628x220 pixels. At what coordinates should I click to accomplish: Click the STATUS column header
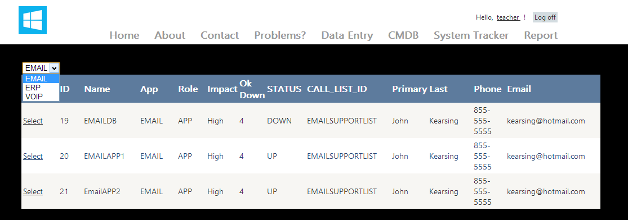tap(284, 89)
